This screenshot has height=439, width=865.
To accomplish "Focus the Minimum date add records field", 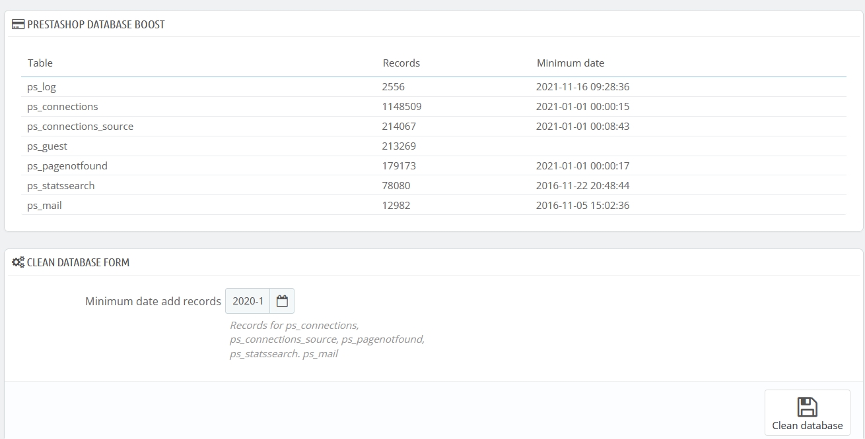I will click(x=248, y=301).
